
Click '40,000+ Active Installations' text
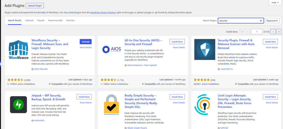[x=206, y=84]
